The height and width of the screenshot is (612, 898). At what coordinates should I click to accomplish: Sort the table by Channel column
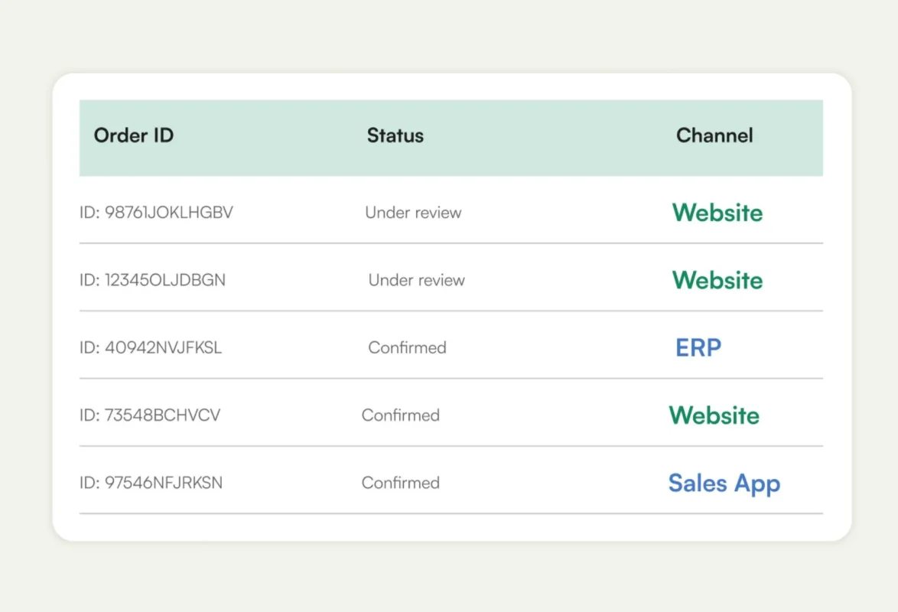(714, 135)
